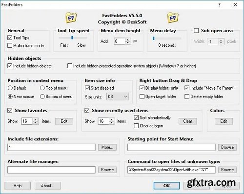Uncheck Display folders only

tap(142, 88)
